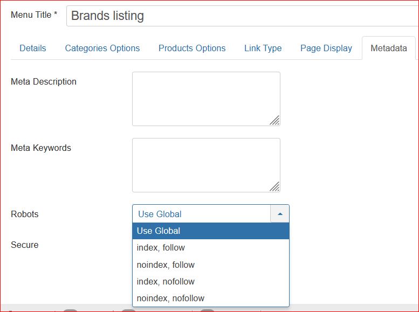Click inside the Meta Description textarea
419x312 pixels.
(206, 99)
